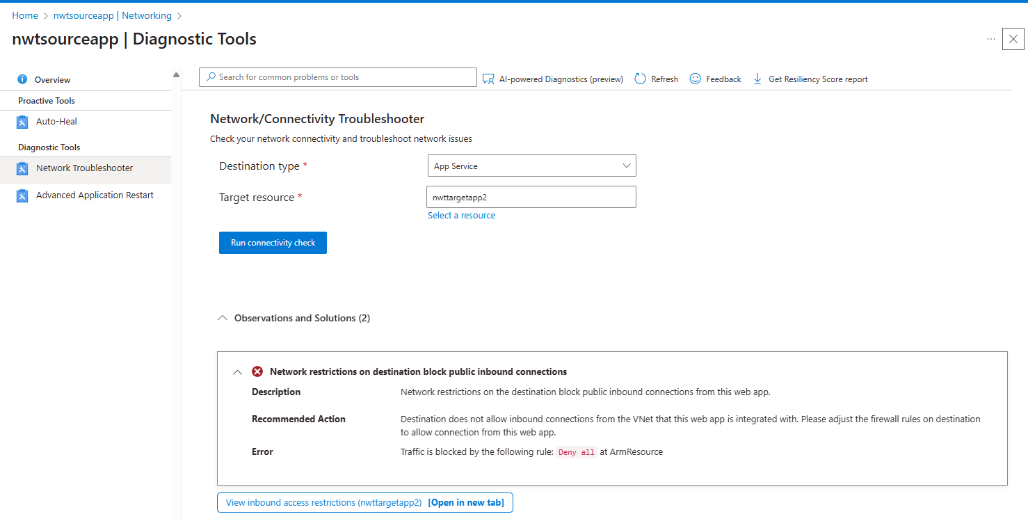The width and height of the screenshot is (1028, 521).
Task: Click the Refresh icon in the toolbar
Action: tap(640, 79)
